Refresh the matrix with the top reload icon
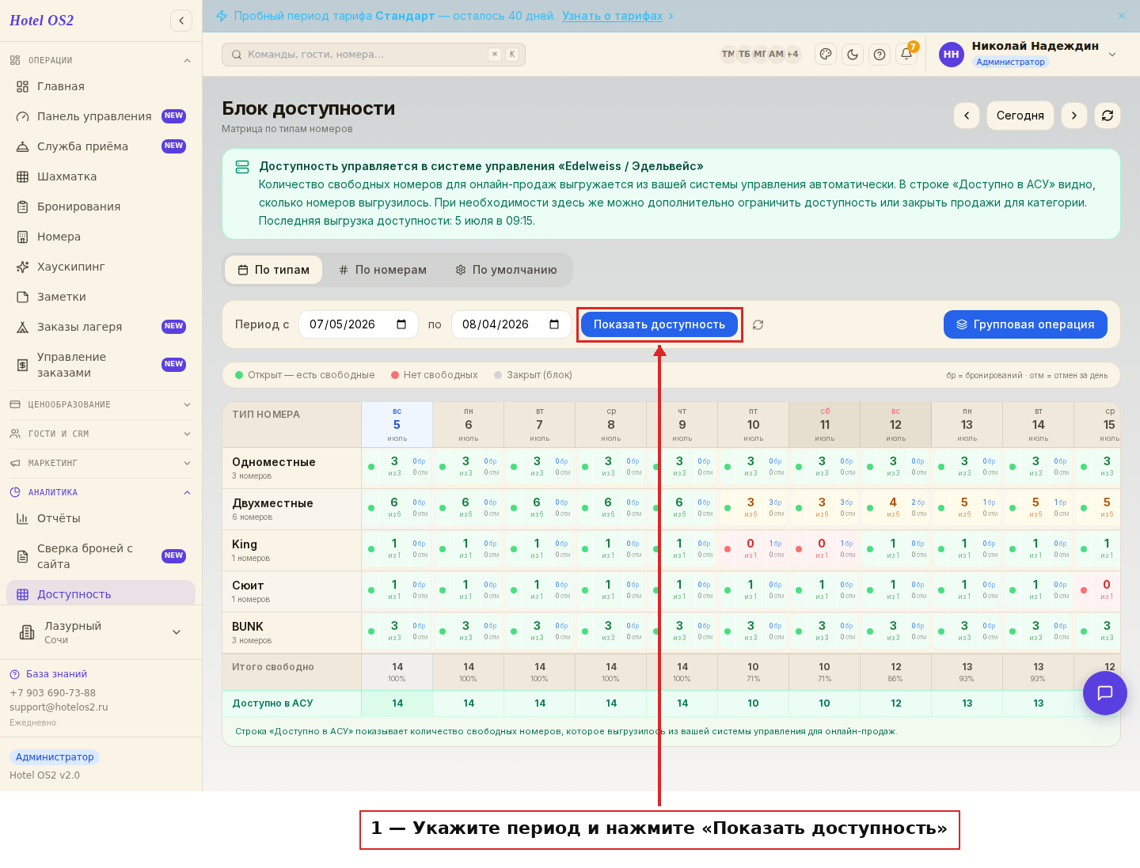The height and width of the screenshot is (868, 1140). (1108, 116)
